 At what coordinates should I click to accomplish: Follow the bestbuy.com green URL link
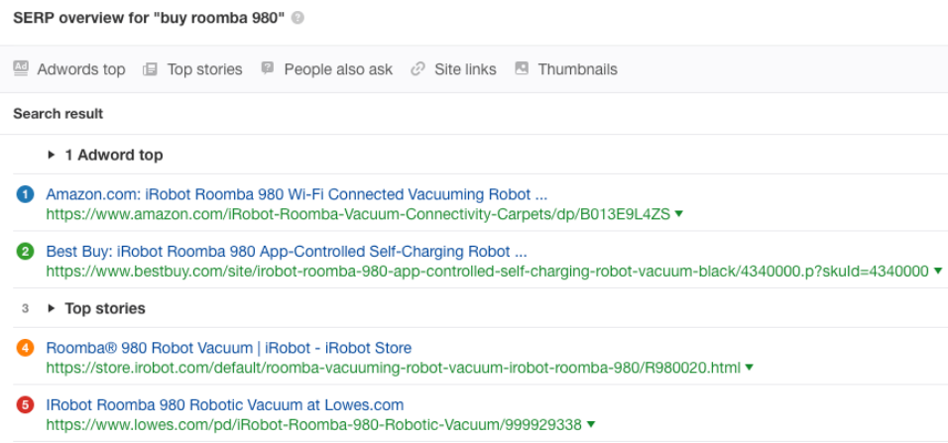[487, 272]
